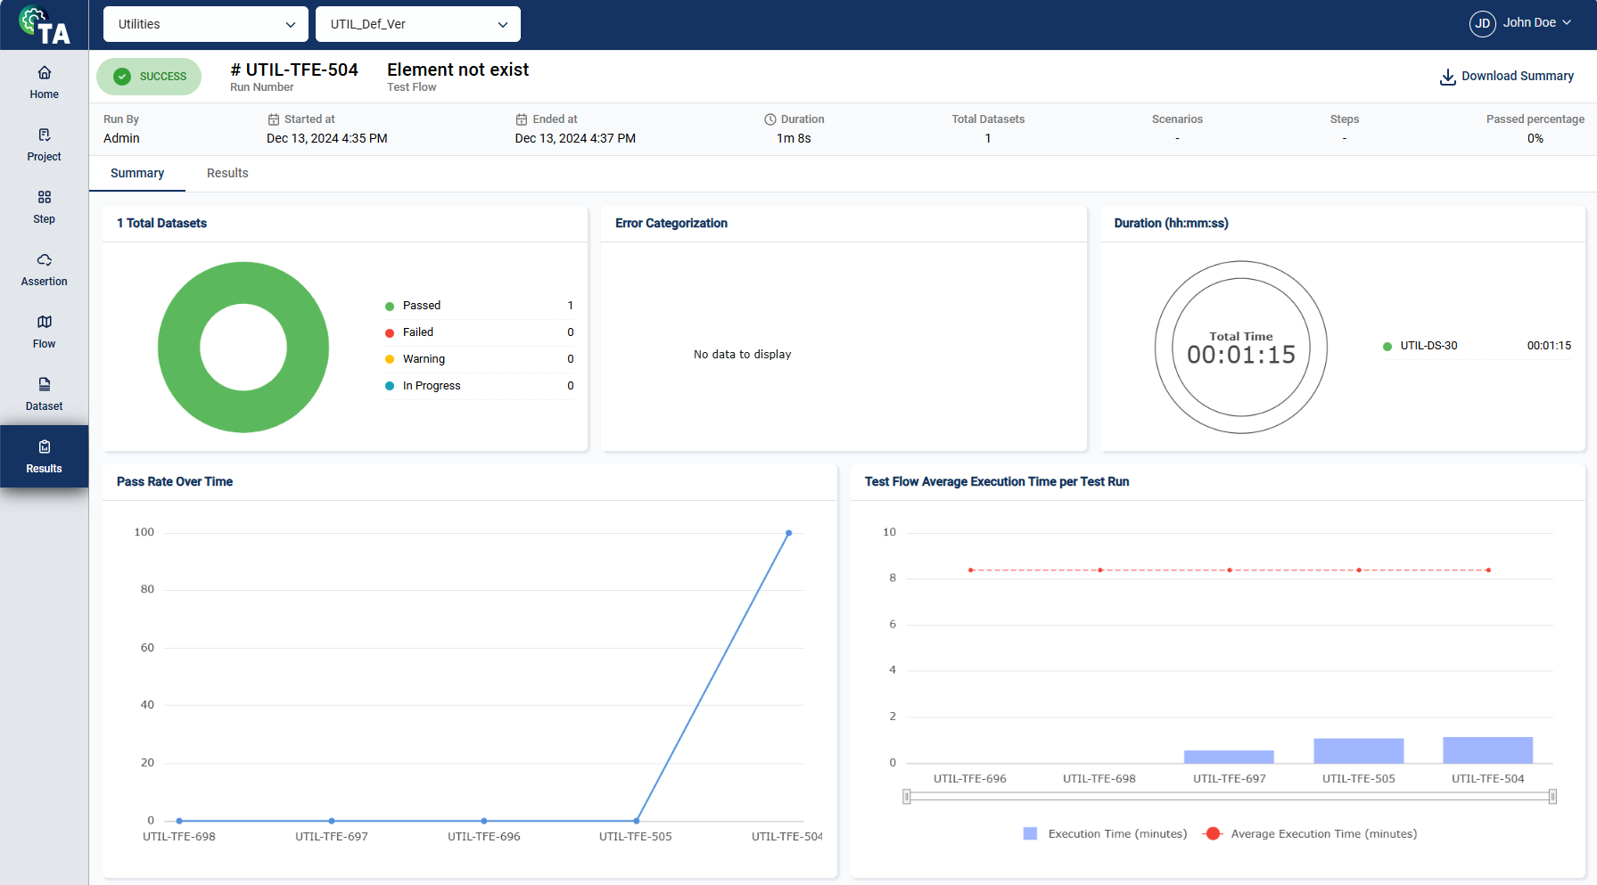Toggle Failed legend entry visibility

click(417, 332)
